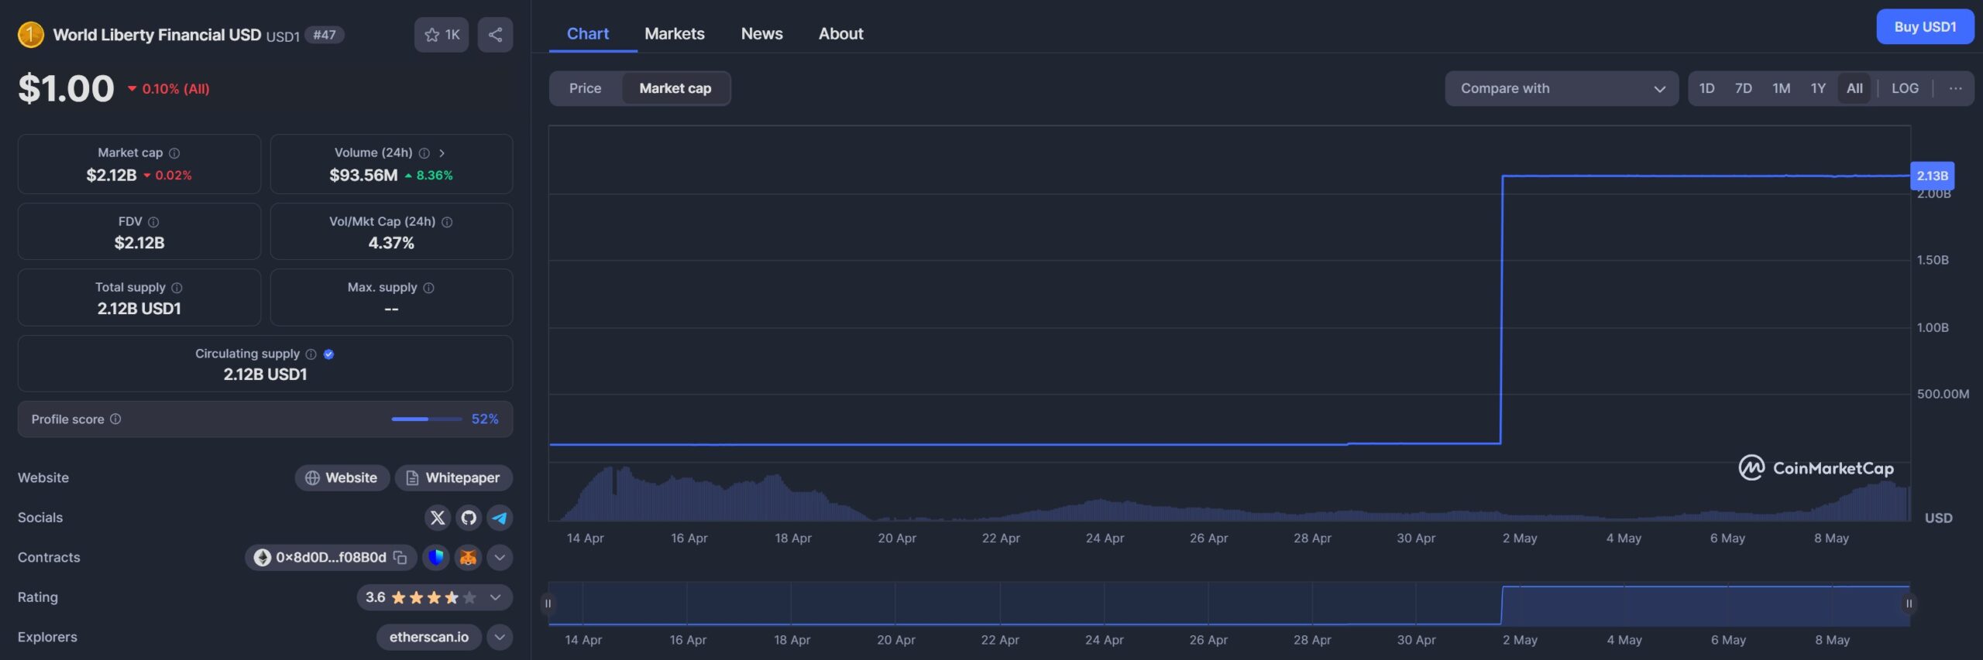Select the Market cap chart toggle
1983x660 pixels.
tap(675, 88)
